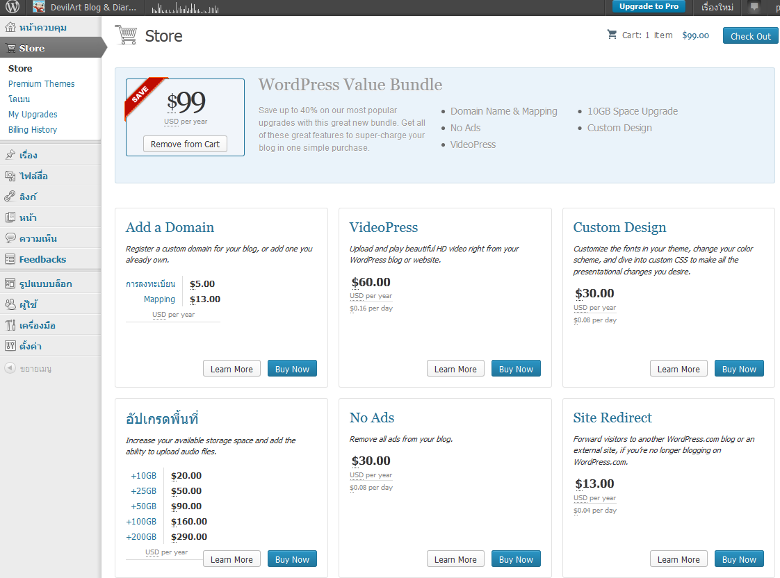View the site stats sparkline graph
The image size is (780, 578).
click(185, 8)
